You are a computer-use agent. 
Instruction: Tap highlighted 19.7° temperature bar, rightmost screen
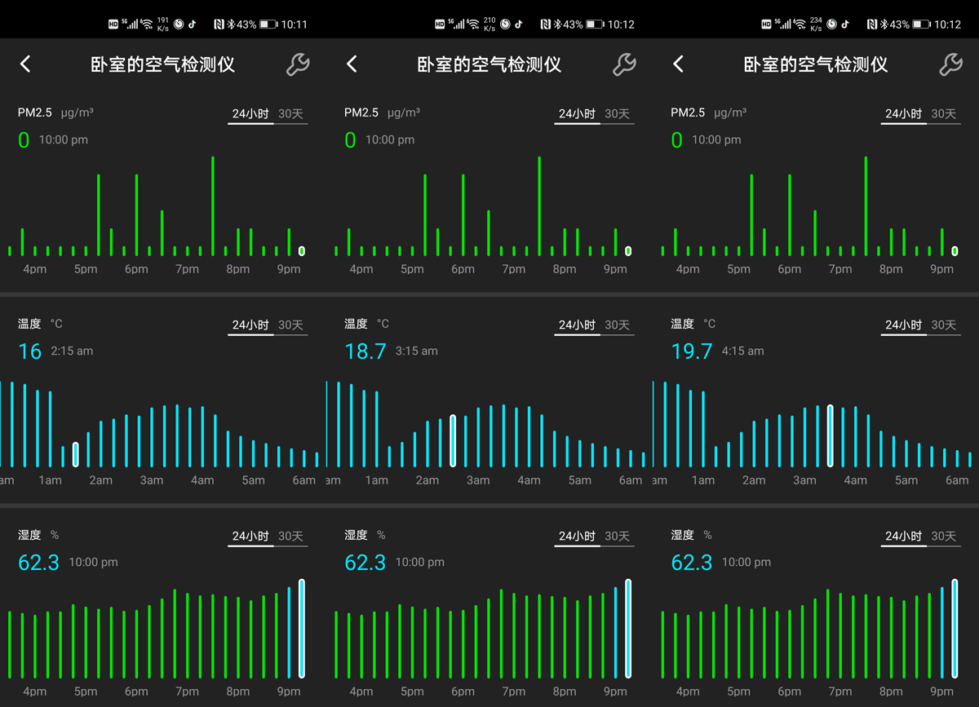click(x=830, y=435)
